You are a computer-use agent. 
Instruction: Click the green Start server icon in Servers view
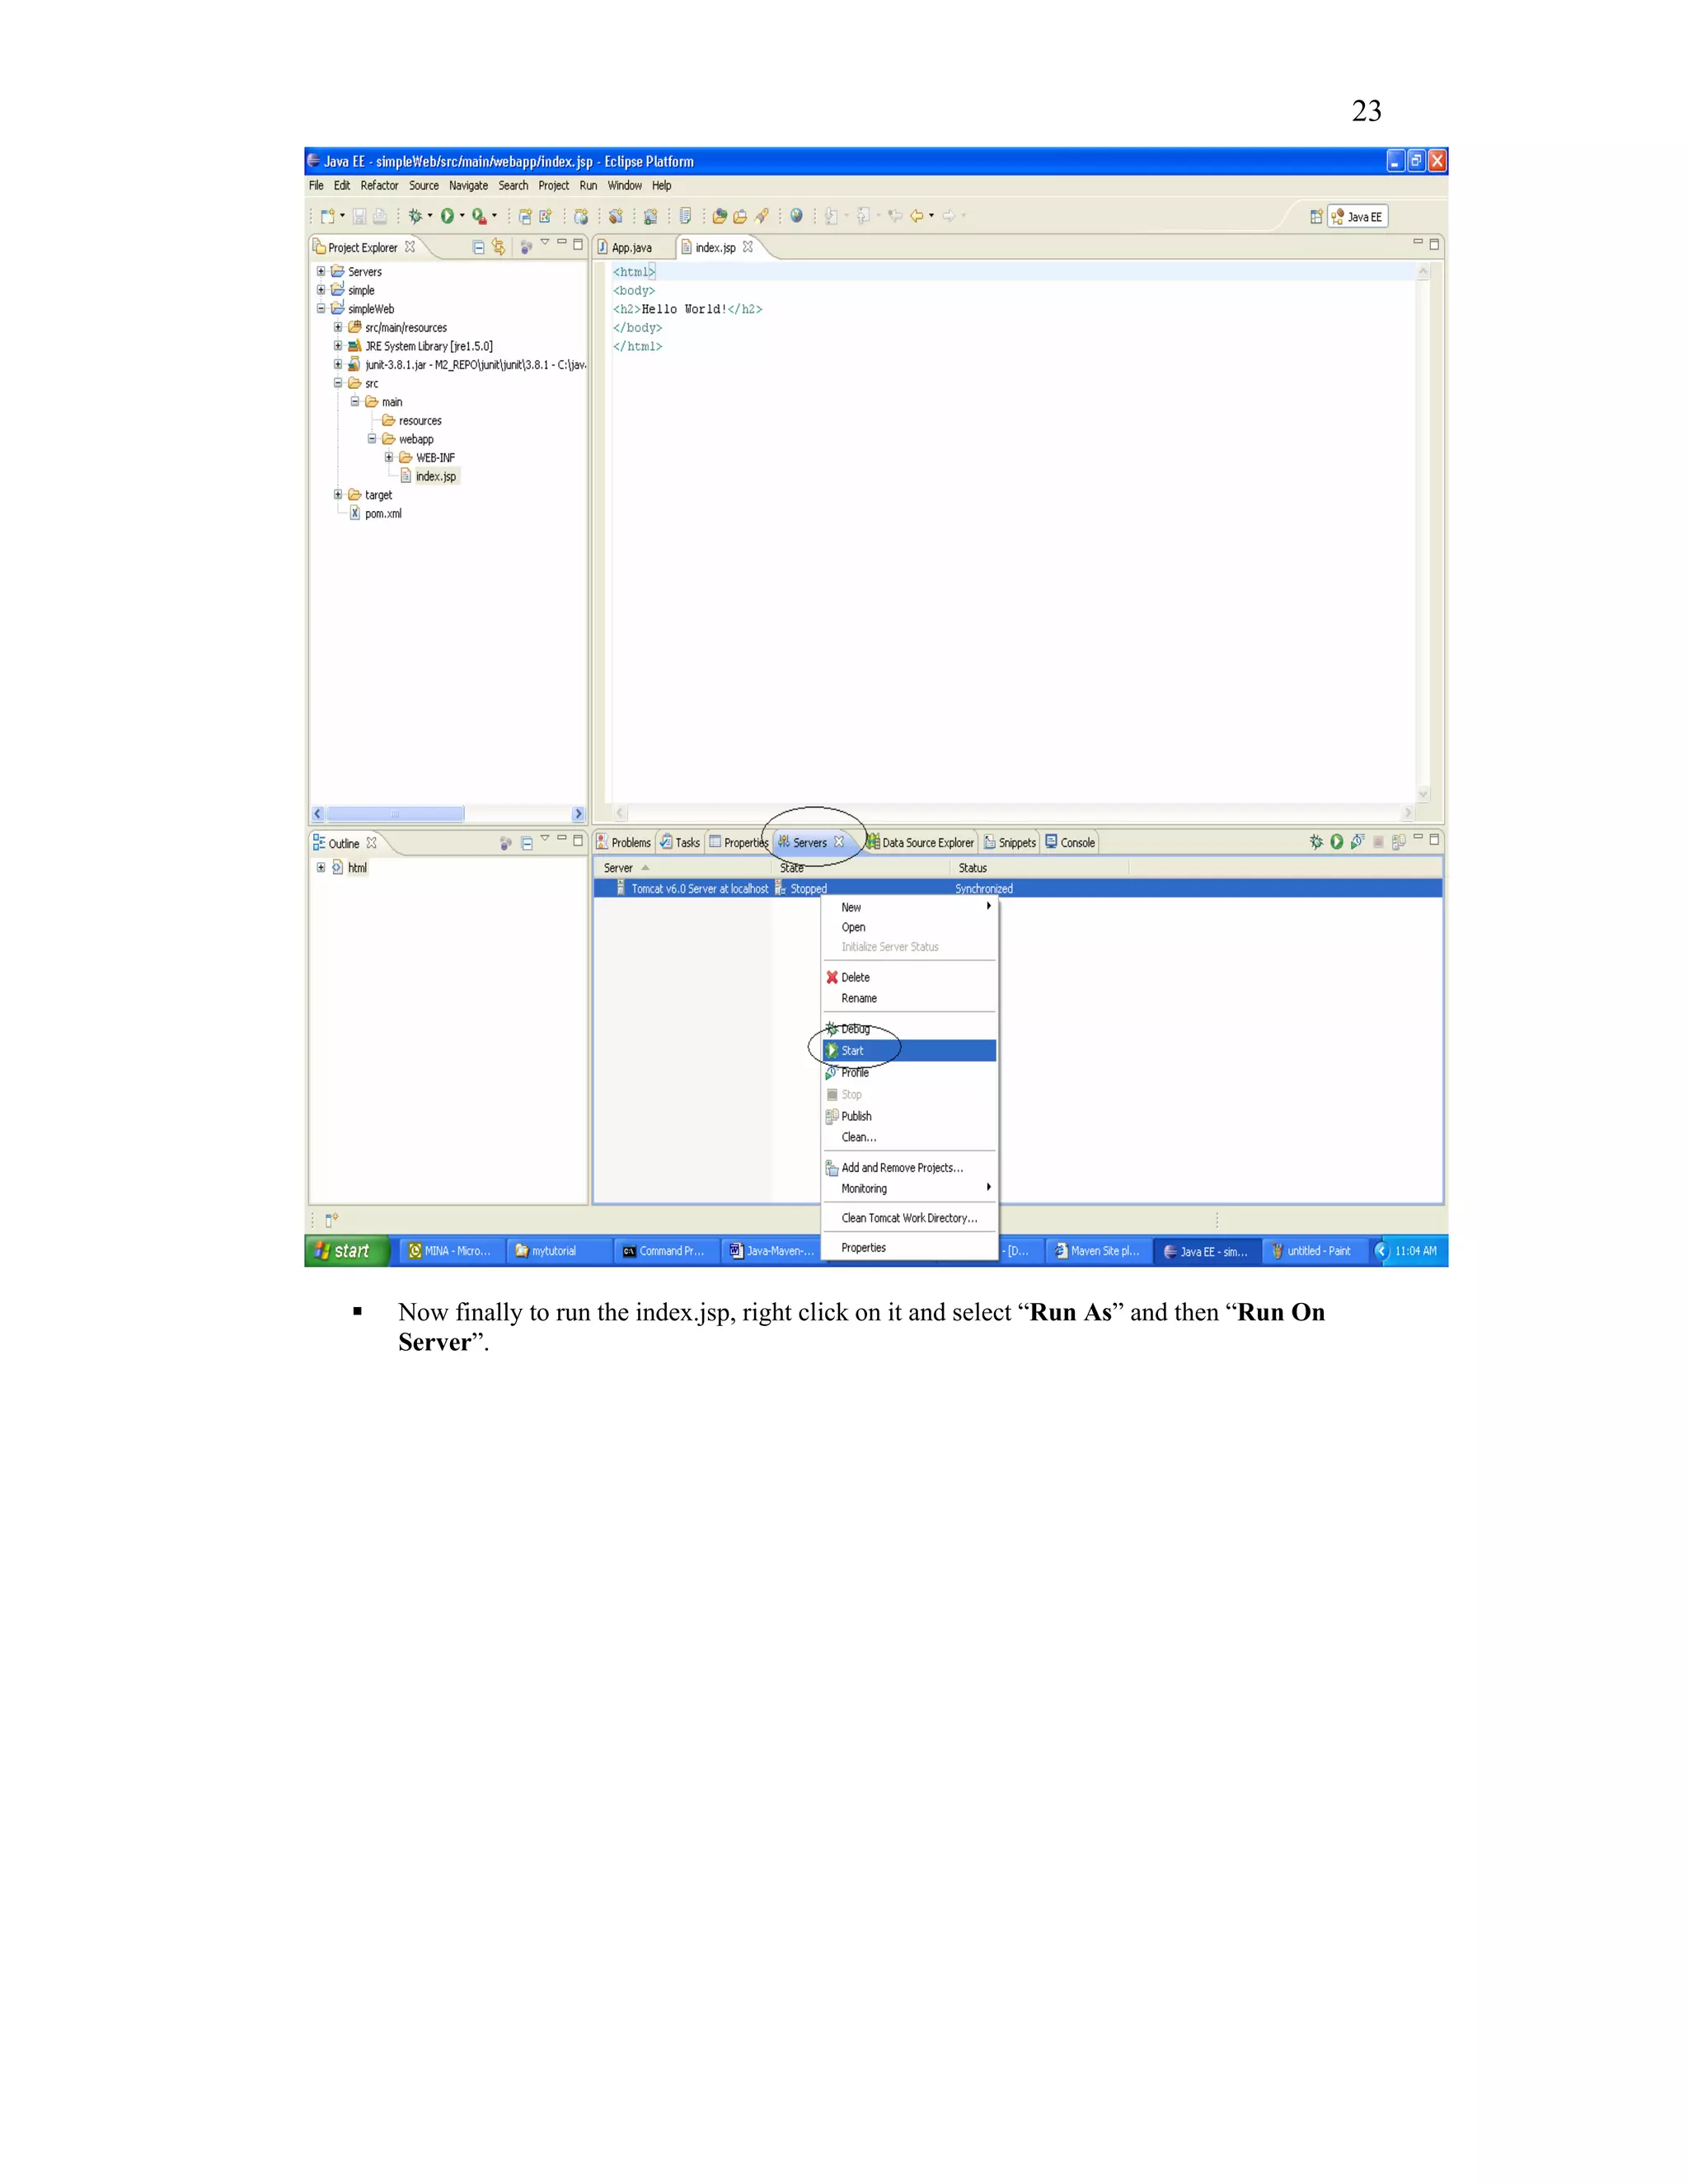pos(1337,842)
